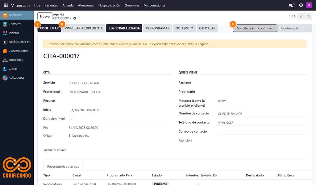Open Gastos app in sidebar
The height and width of the screenshot is (185, 316).
[17, 69]
